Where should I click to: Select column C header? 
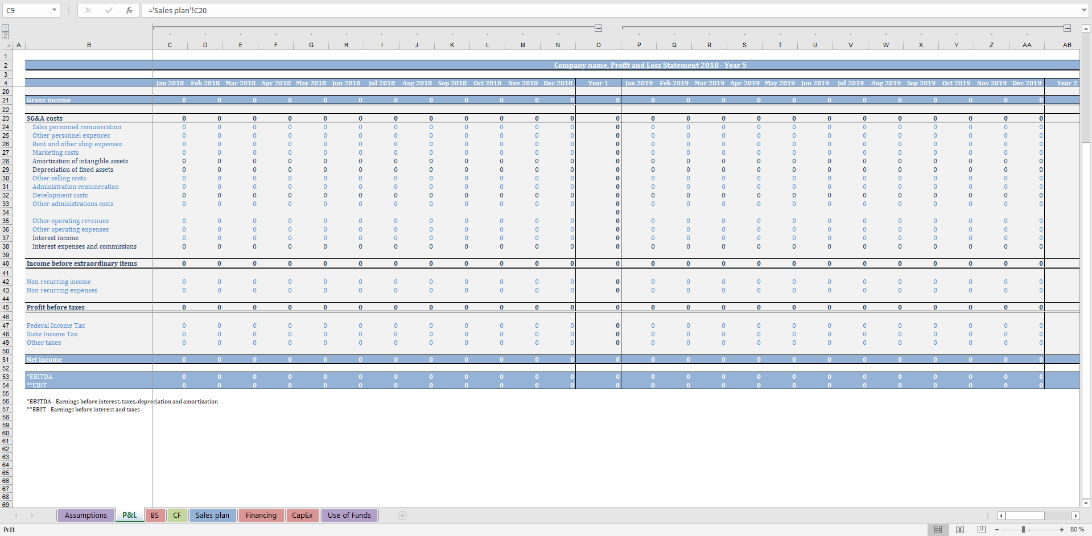click(170, 45)
